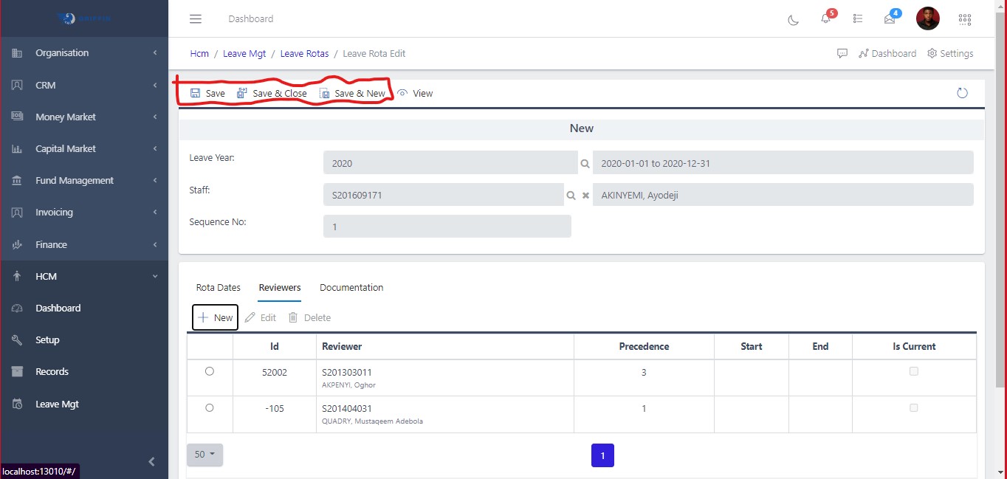Click the refresh icon on the toolbar
Screen dimensions: 1007x479
click(962, 93)
